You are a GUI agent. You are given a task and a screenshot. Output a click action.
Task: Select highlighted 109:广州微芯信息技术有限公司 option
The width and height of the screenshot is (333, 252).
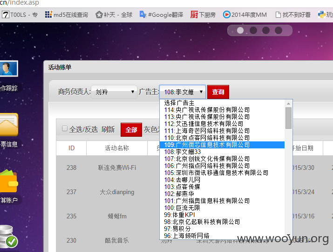(x=222, y=145)
